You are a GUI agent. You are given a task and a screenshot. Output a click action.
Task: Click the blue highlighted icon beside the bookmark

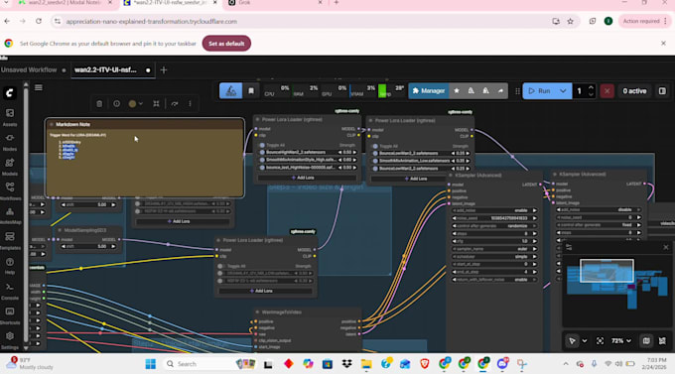(x=230, y=91)
